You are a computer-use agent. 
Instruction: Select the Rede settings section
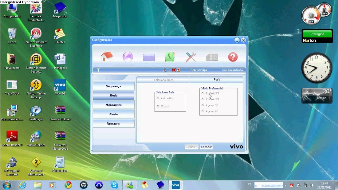[114, 96]
